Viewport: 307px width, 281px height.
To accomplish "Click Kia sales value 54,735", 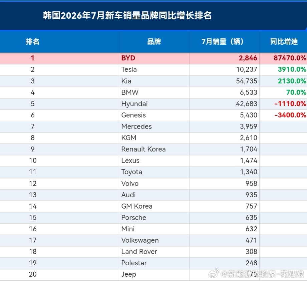I will (x=247, y=81).
